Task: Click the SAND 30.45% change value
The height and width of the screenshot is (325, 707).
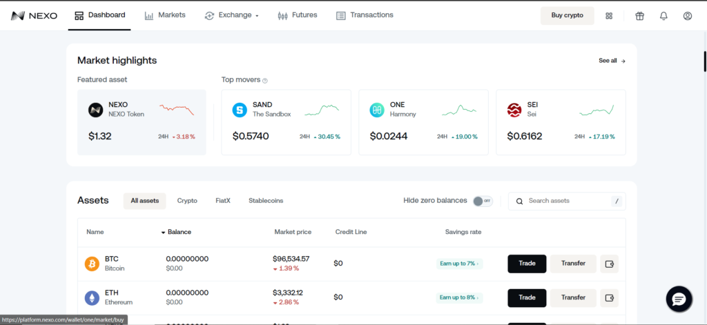Action: (327, 137)
